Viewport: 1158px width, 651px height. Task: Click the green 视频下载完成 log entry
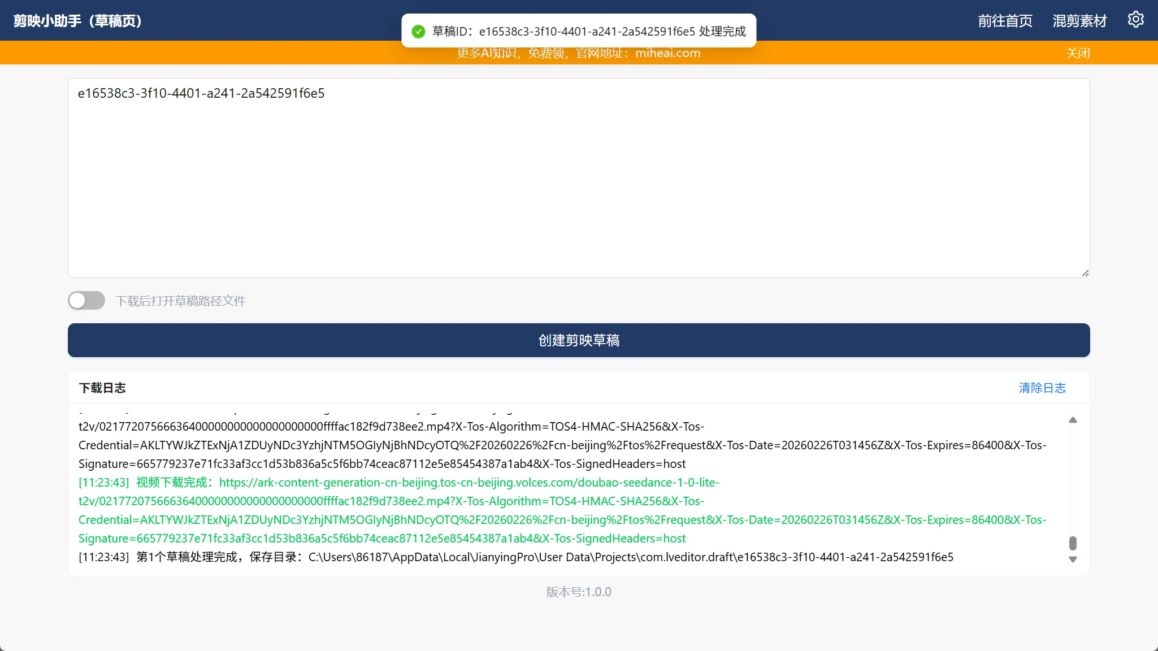[x=562, y=510]
